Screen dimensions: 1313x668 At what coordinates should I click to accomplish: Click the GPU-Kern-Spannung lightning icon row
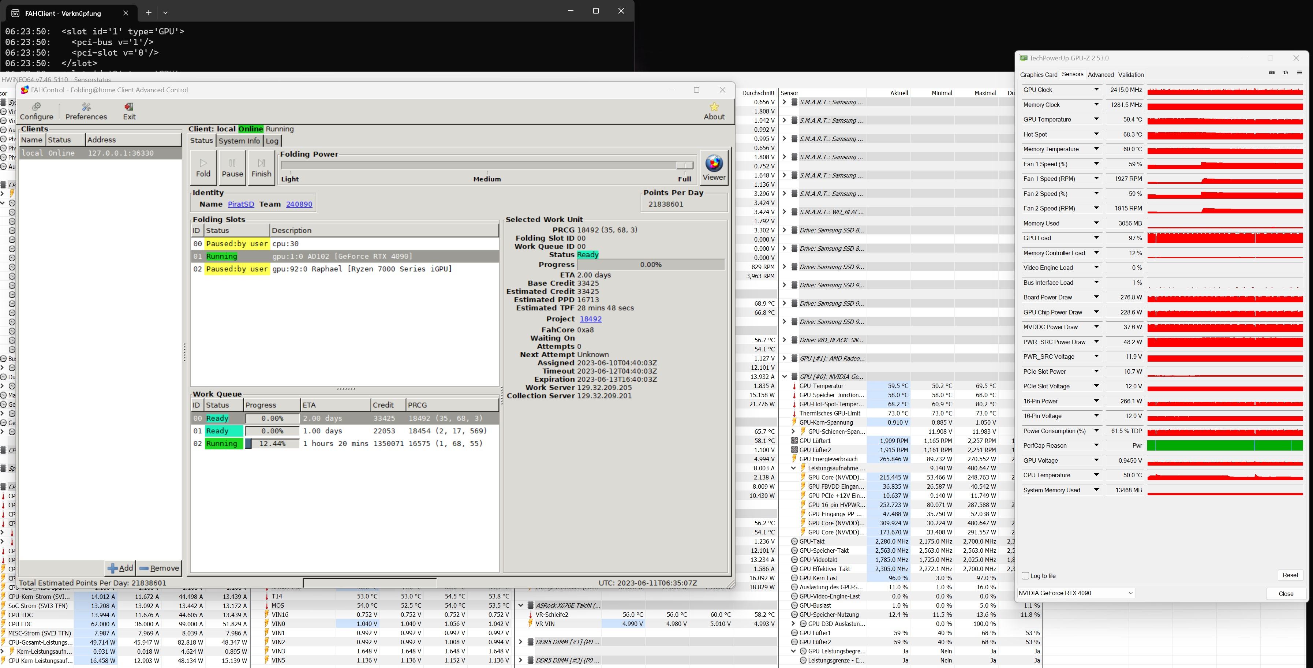click(794, 422)
